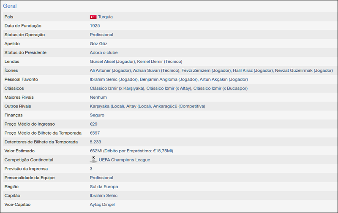Click the UEFA Champions League logo
338x213 pixels.
93,160
